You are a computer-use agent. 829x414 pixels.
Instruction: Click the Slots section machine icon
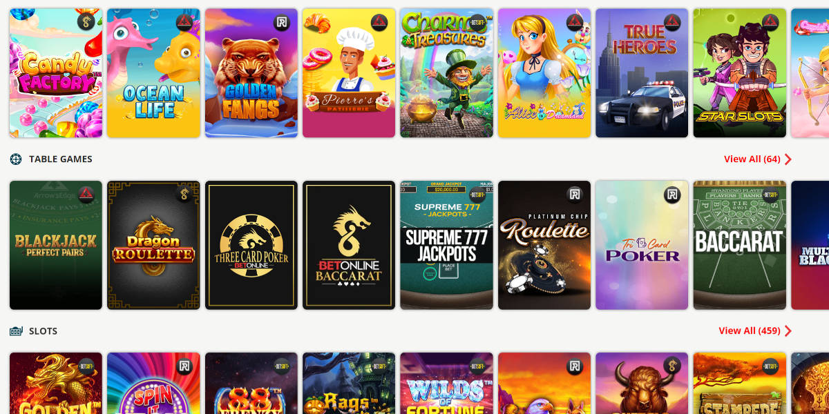click(16, 331)
